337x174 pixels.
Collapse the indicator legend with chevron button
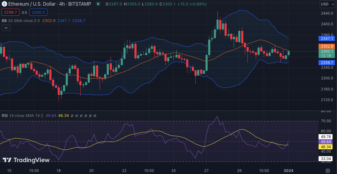[x=6, y=28]
